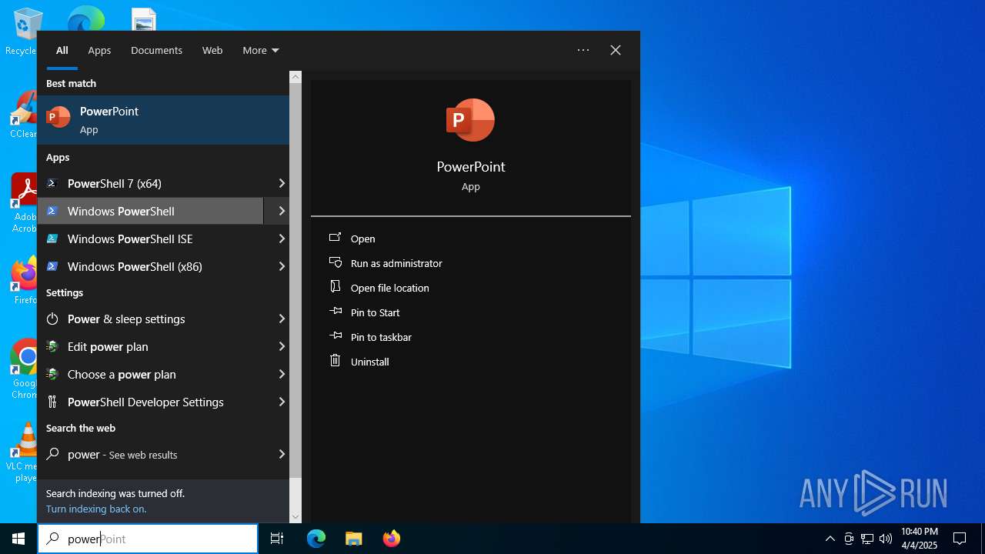Image resolution: width=985 pixels, height=554 pixels.
Task: Open Edit power plan setting
Action: point(150,346)
